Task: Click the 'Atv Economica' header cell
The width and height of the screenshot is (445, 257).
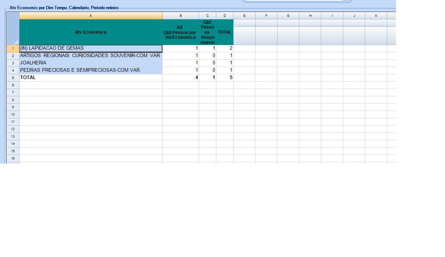Action: point(91,32)
